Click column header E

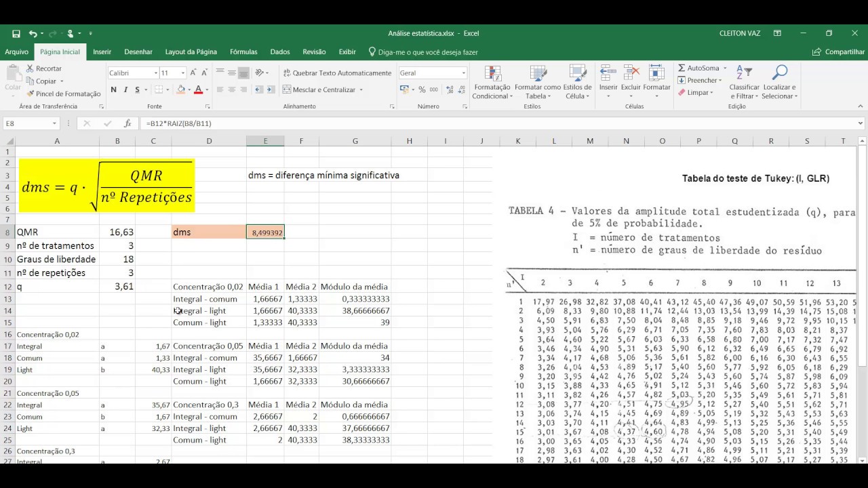coord(265,141)
